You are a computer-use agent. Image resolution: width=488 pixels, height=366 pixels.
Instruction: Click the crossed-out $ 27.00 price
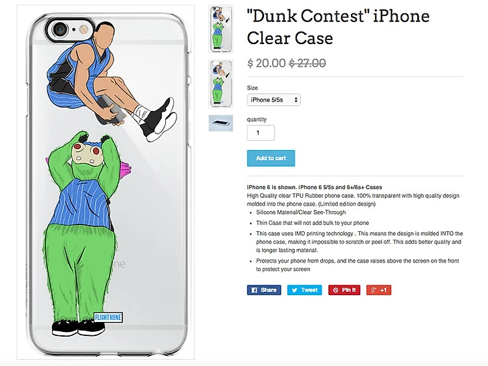tap(308, 63)
